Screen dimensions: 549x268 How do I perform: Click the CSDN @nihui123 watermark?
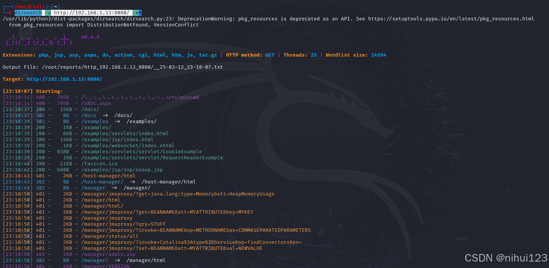point(506,258)
